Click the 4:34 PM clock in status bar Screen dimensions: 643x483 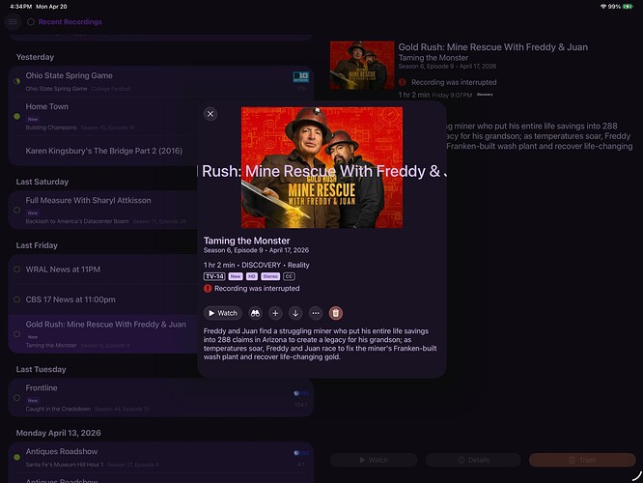pos(21,7)
